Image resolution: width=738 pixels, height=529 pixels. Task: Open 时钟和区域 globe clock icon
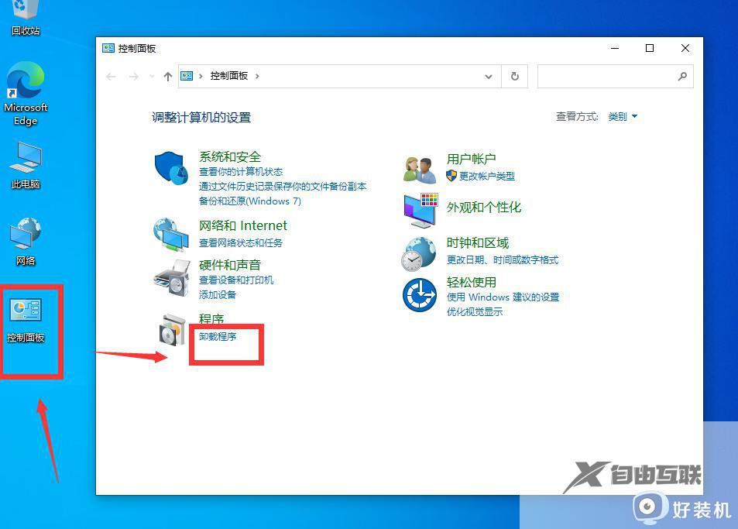click(419, 254)
